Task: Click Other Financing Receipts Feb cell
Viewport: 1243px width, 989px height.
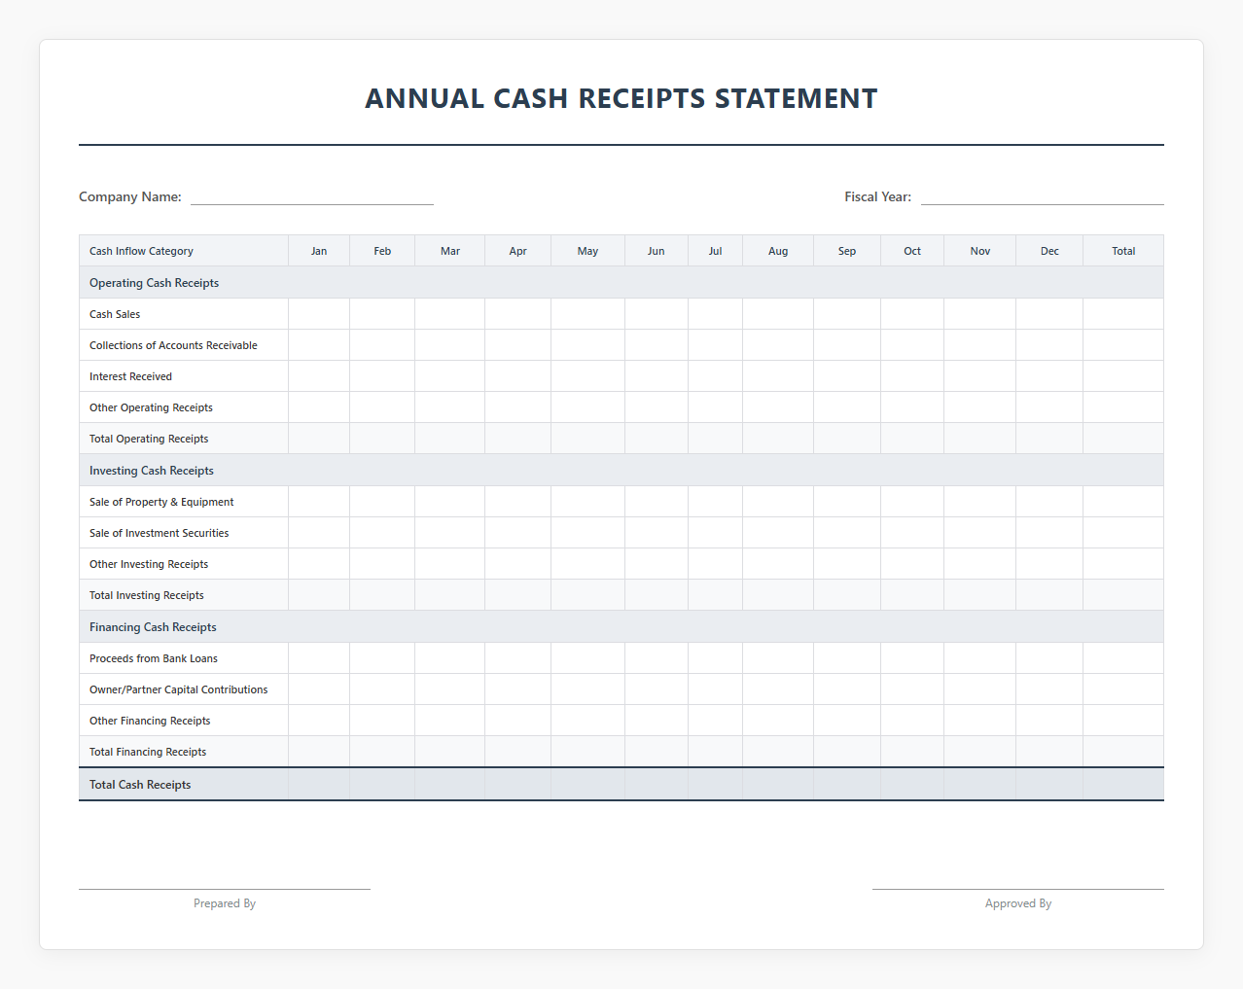Action: point(382,721)
